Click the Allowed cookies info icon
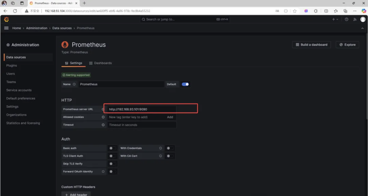This screenshot has height=196, width=368. click(103, 117)
